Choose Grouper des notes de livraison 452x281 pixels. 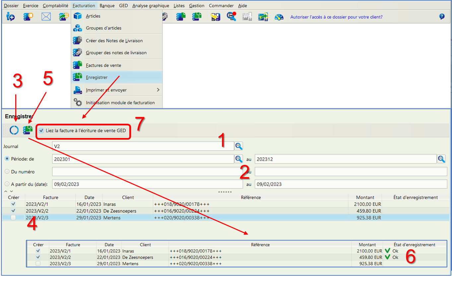[116, 52]
